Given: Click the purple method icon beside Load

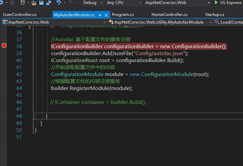Looking at the screenshot, I should click(217, 22).
